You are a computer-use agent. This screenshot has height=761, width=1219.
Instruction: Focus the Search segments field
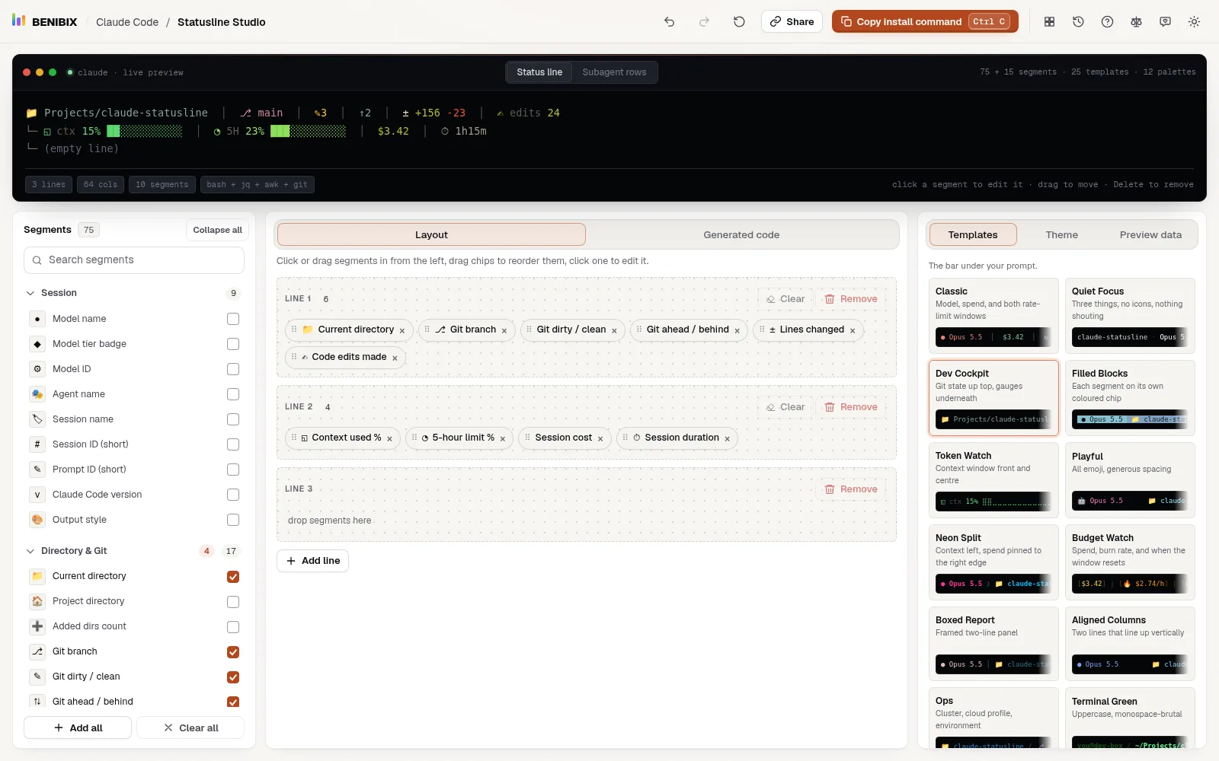(x=134, y=260)
